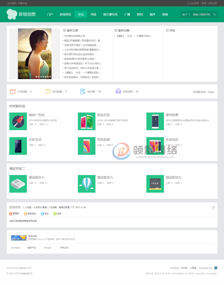
Task: Click 收藏本站 in the top bar
Action: (x=22, y=3)
